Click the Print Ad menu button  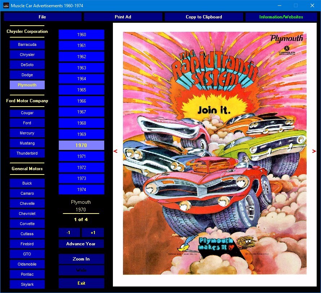123,17
